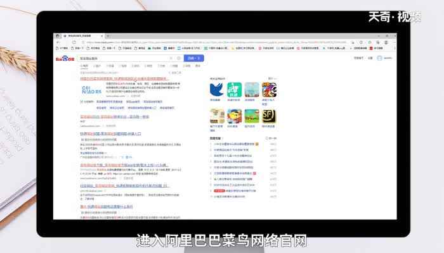Click the browser refresh button
The width and height of the screenshot is (444, 253).
(74, 42)
